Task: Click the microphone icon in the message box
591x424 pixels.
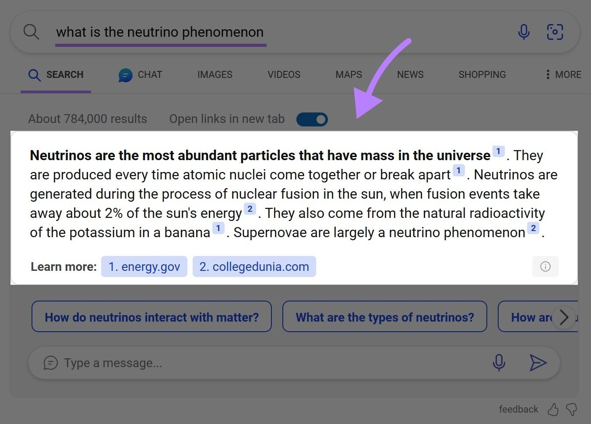Action: coord(499,363)
